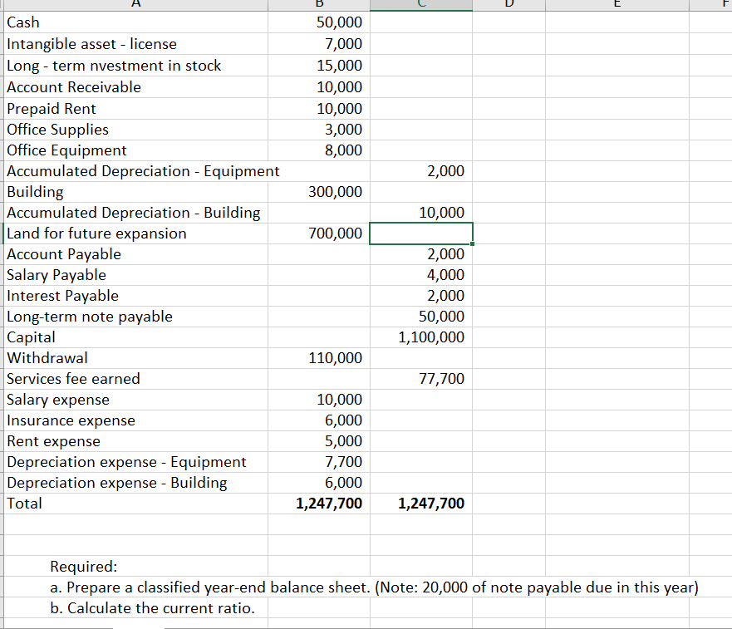
Task: Click the 'Salary expense' cell
Action: tap(136, 400)
